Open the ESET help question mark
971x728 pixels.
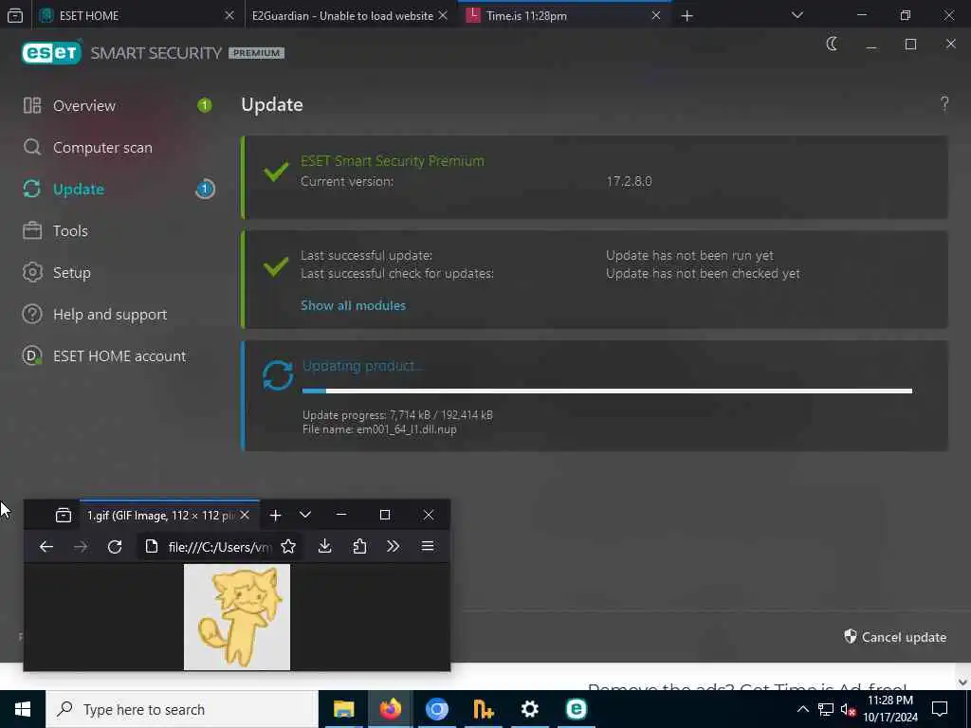click(944, 104)
